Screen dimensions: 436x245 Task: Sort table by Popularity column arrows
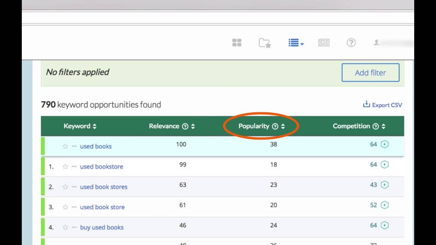point(283,126)
